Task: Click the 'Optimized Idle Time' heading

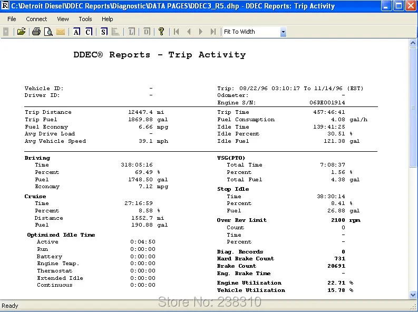Action: point(61,235)
